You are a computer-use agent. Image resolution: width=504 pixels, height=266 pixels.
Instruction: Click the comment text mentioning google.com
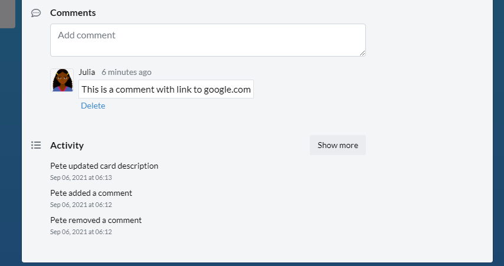click(166, 89)
